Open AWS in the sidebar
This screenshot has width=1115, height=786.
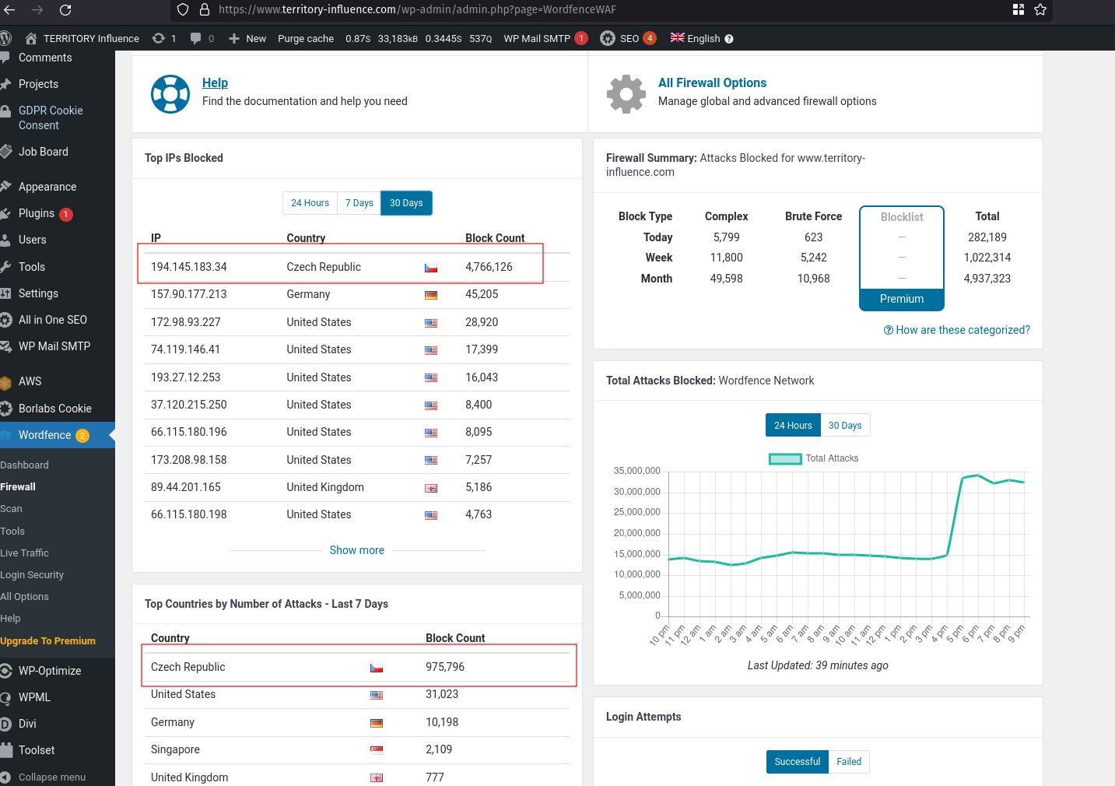click(30, 381)
